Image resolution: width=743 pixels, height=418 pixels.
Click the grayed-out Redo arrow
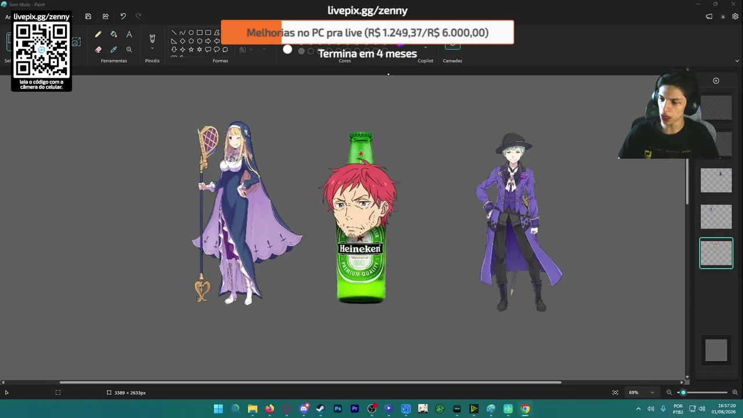pos(138,16)
